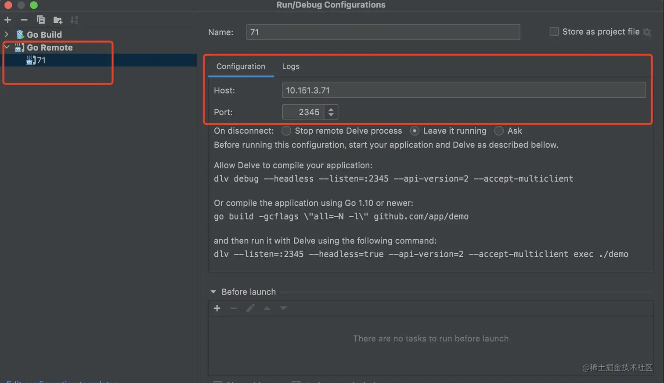The image size is (664, 383).
Task: Choose Leave it running option
Action: click(x=414, y=131)
